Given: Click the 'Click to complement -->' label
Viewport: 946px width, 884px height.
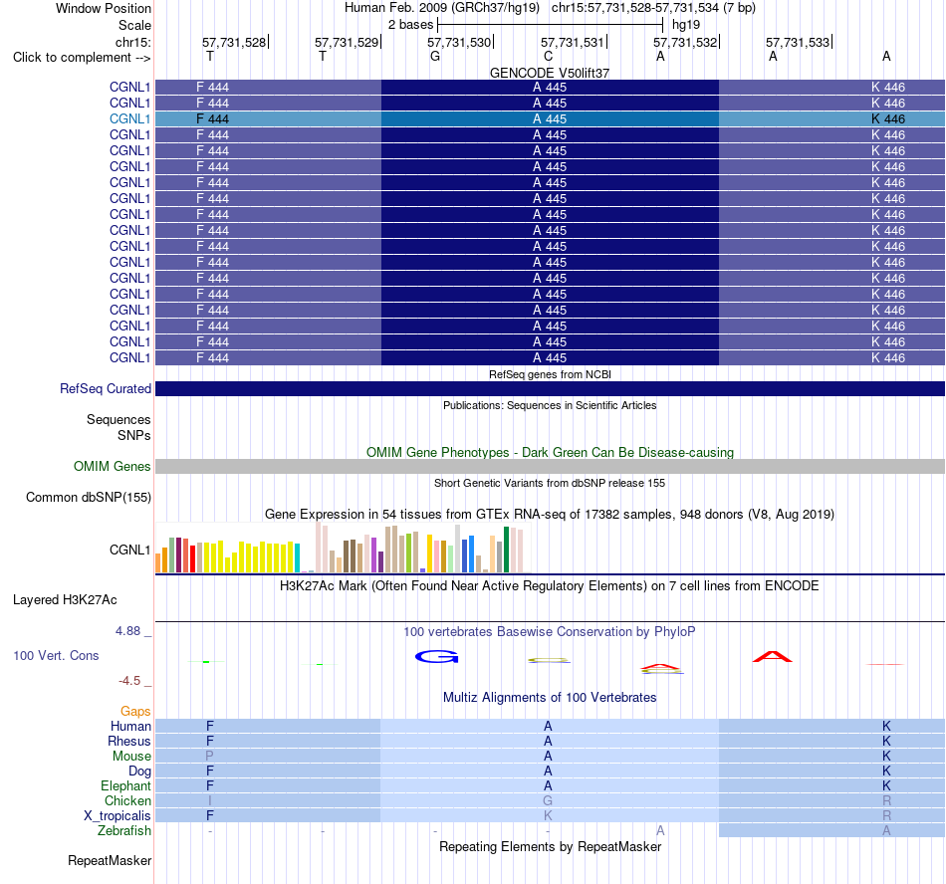Looking at the screenshot, I should click(x=82, y=58).
